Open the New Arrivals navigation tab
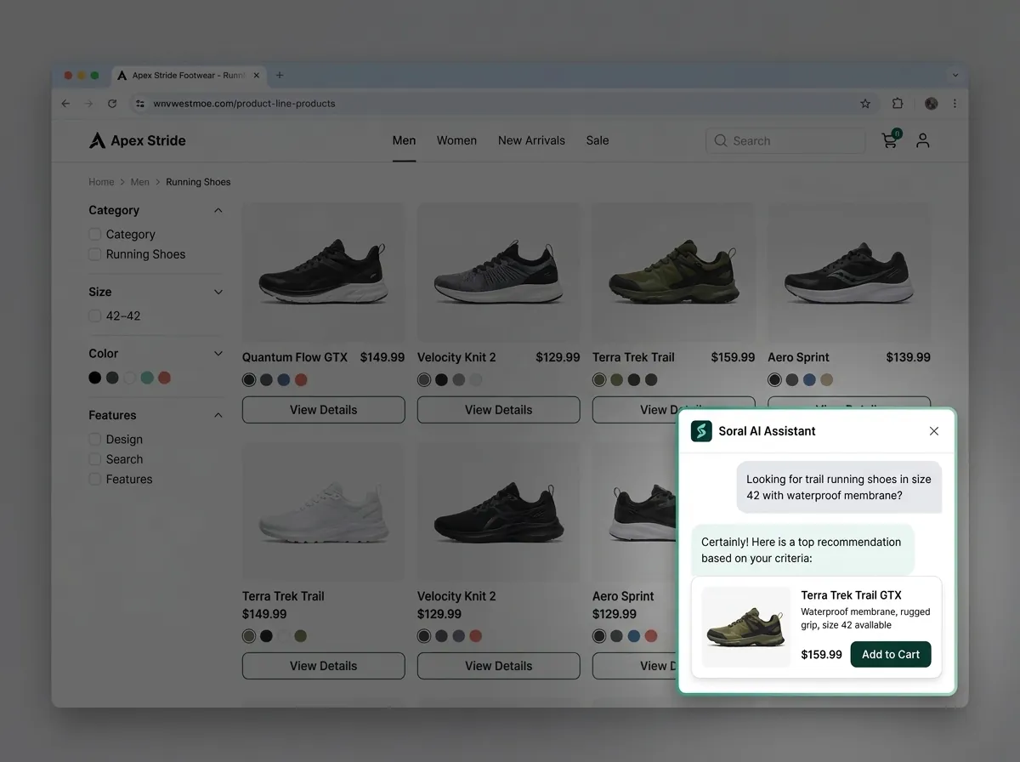1020x762 pixels. (x=531, y=140)
